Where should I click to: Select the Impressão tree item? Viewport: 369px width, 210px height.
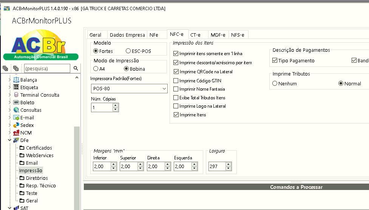tap(31, 170)
